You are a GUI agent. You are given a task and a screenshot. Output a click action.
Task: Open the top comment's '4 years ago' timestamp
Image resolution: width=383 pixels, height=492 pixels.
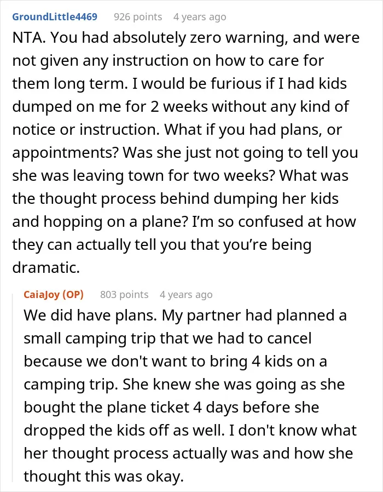200,17
